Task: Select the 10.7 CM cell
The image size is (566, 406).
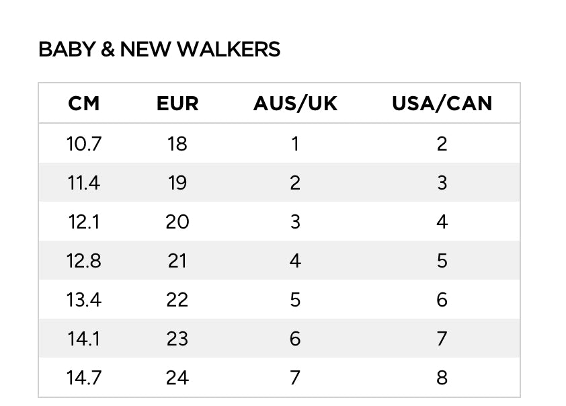Action: click(x=84, y=143)
